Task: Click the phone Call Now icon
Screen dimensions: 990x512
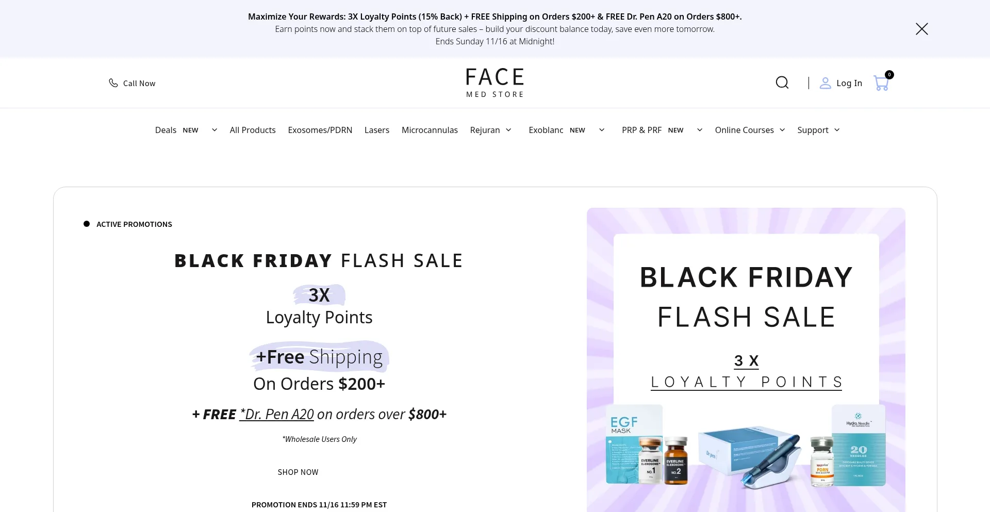Action: (113, 83)
